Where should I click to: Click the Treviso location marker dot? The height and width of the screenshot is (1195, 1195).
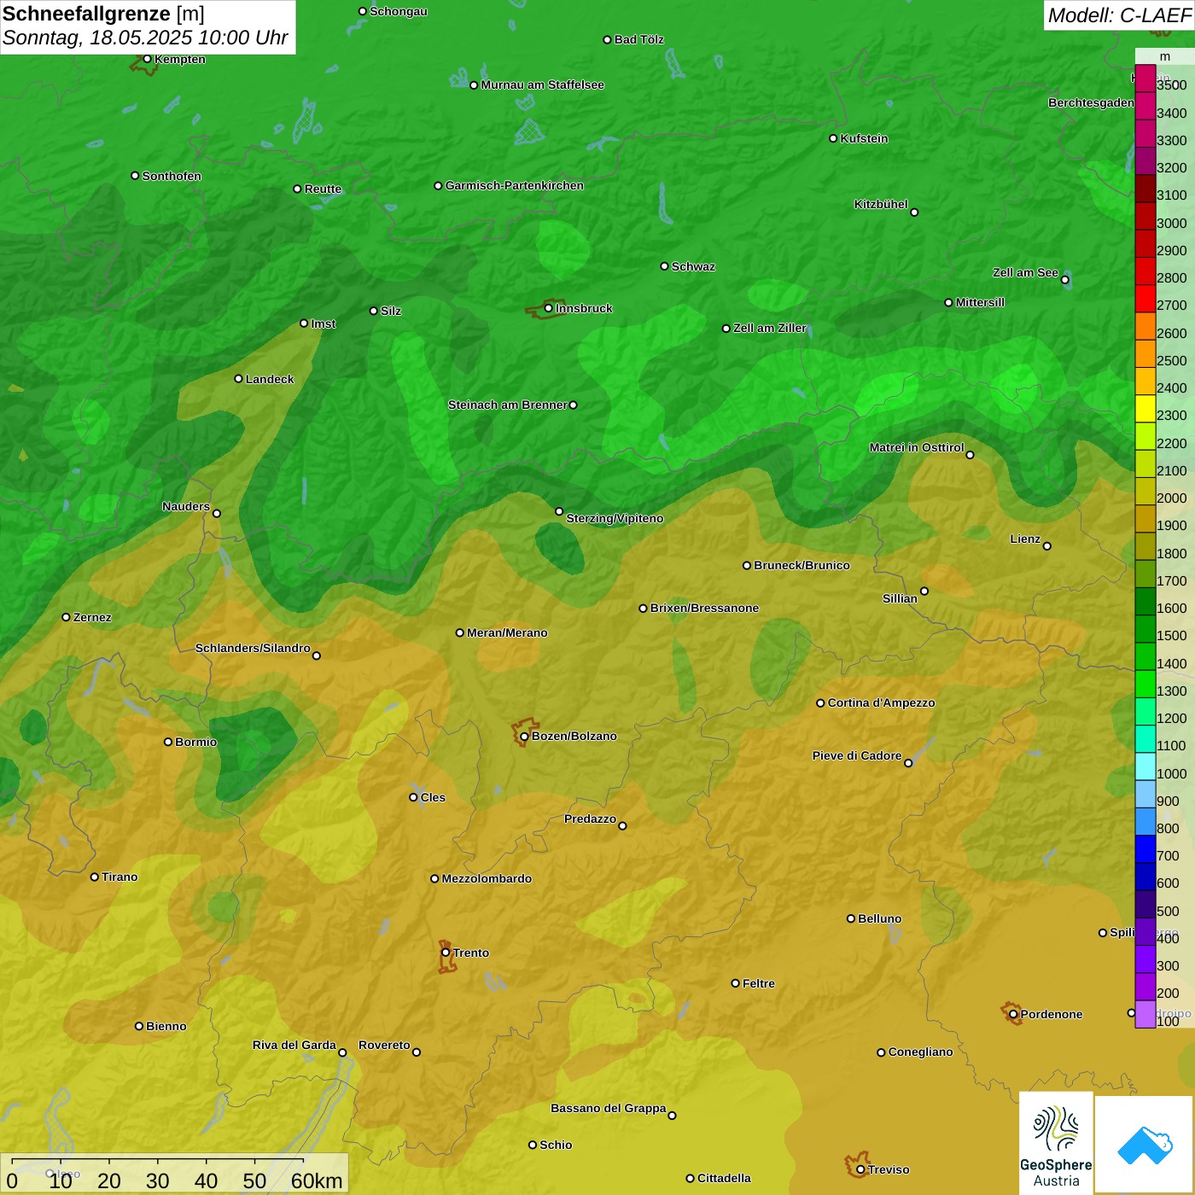861,1169
